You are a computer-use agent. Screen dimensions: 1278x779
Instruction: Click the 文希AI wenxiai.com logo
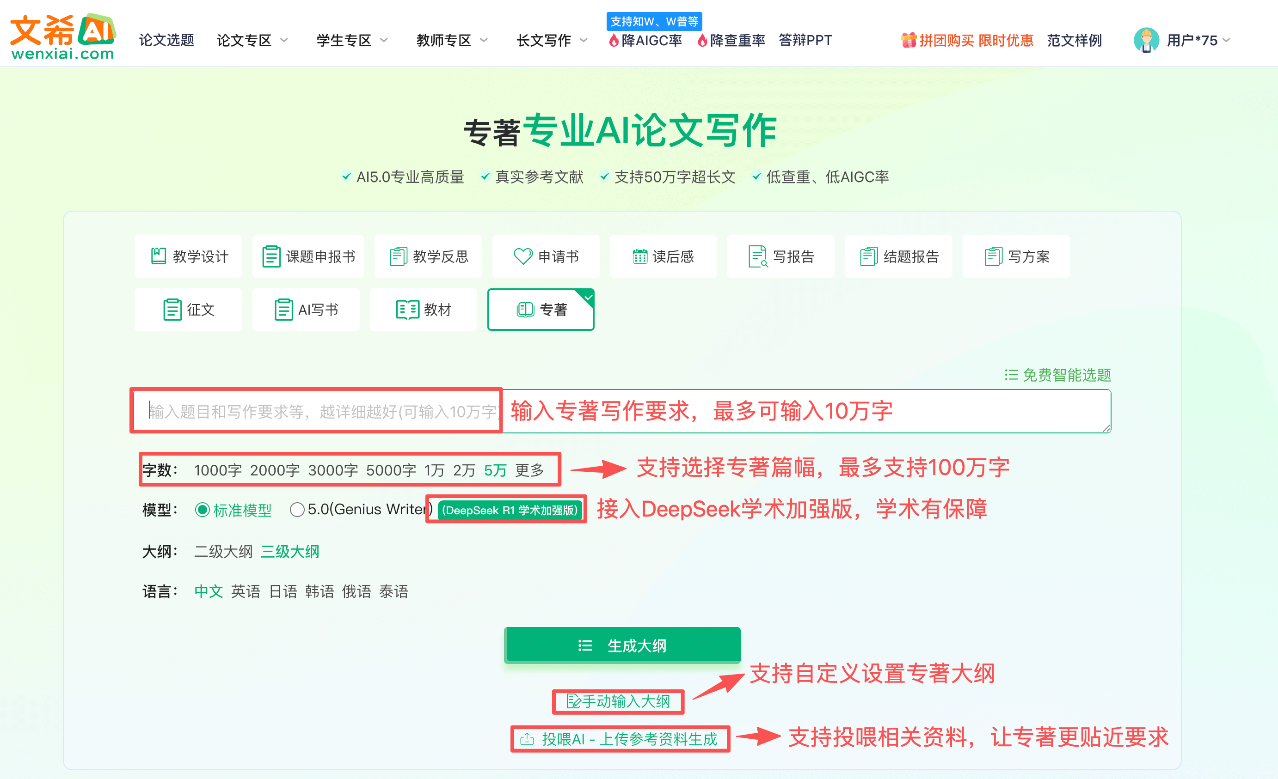click(62, 37)
